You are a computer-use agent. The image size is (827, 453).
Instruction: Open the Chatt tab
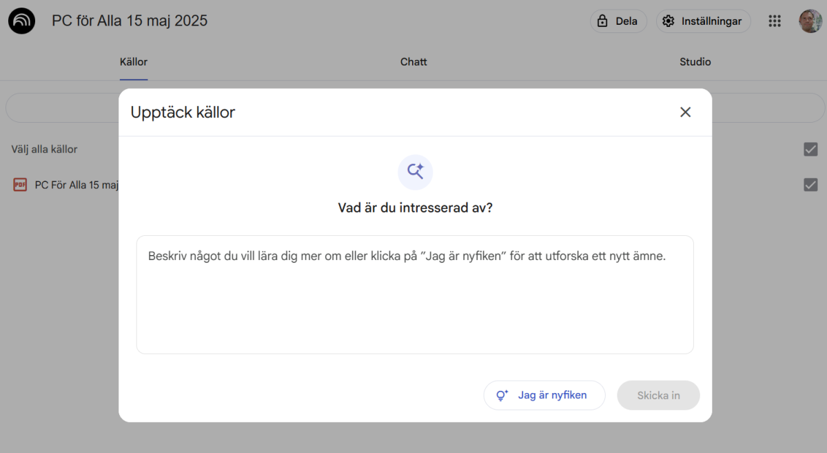413,62
